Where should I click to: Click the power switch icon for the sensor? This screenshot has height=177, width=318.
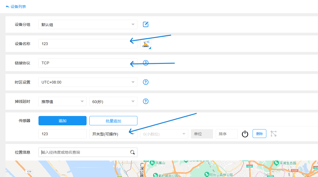pos(245,134)
